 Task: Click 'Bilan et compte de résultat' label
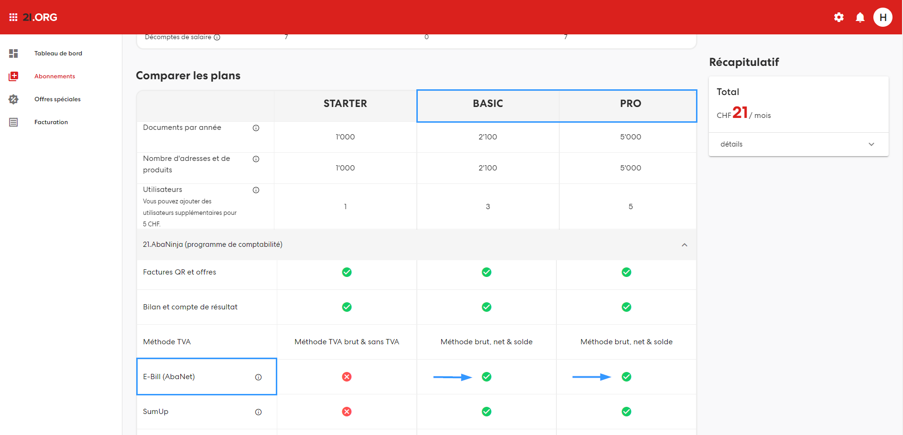(190, 307)
